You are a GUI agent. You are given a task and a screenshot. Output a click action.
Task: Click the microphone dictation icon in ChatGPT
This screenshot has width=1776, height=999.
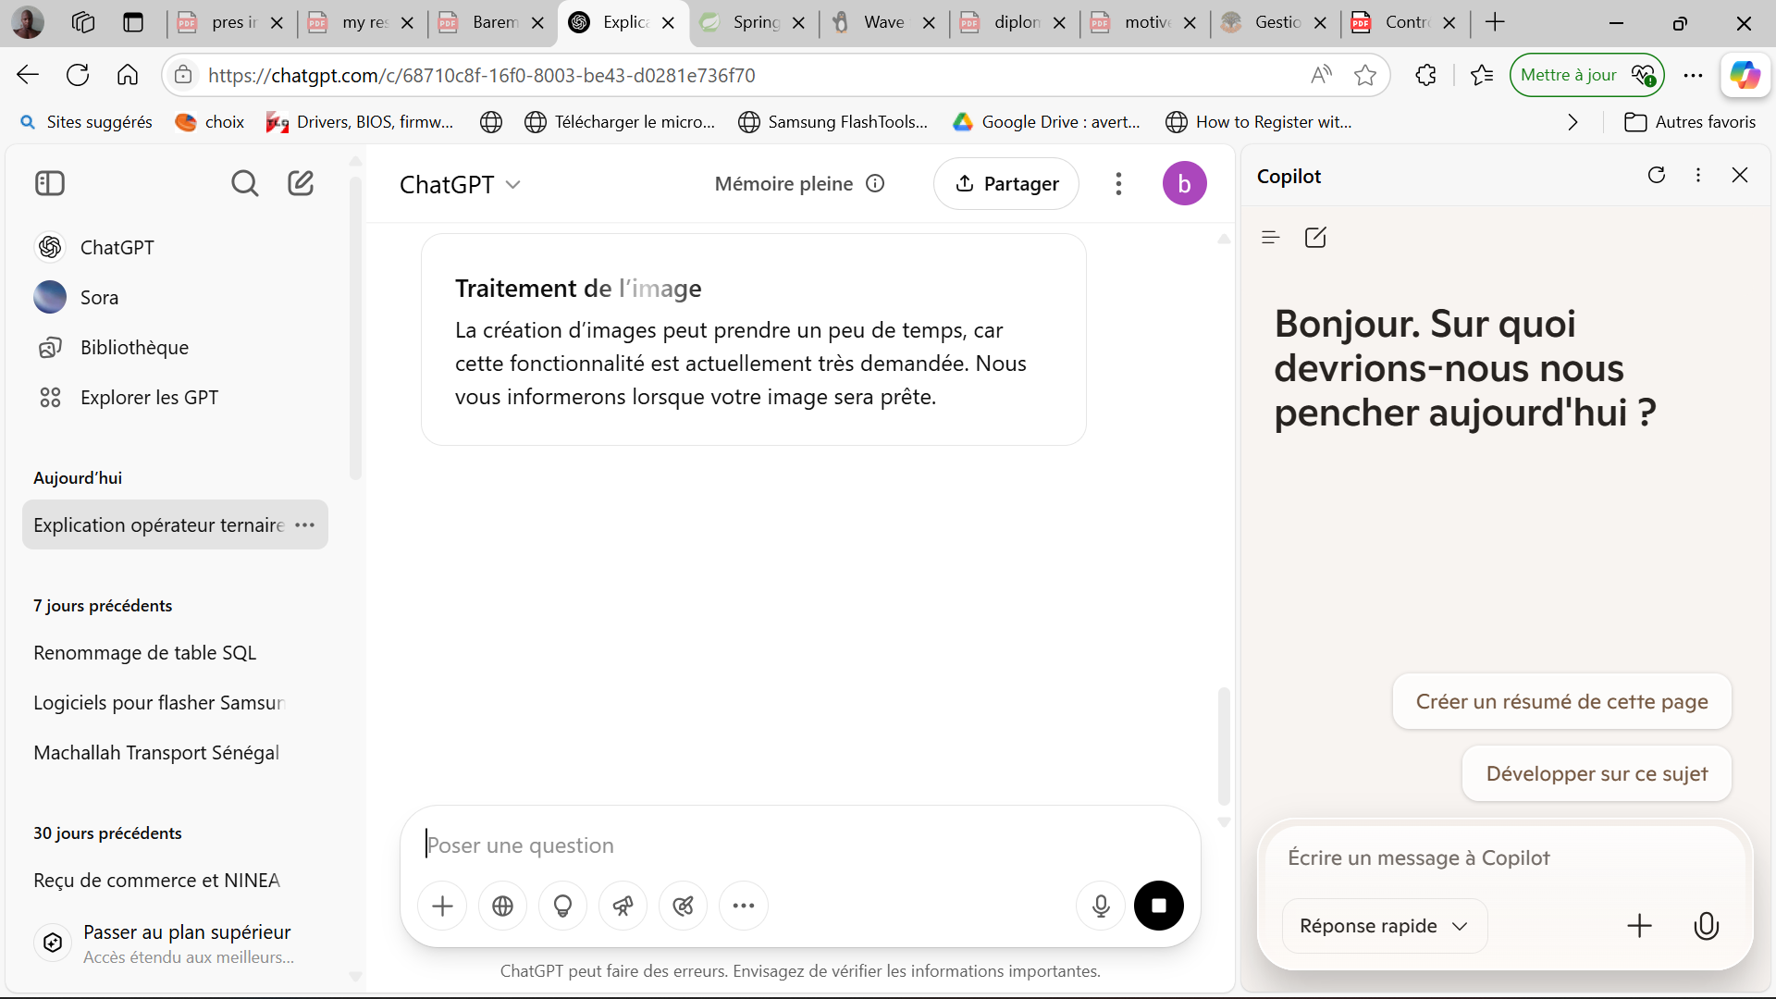click(x=1100, y=906)
